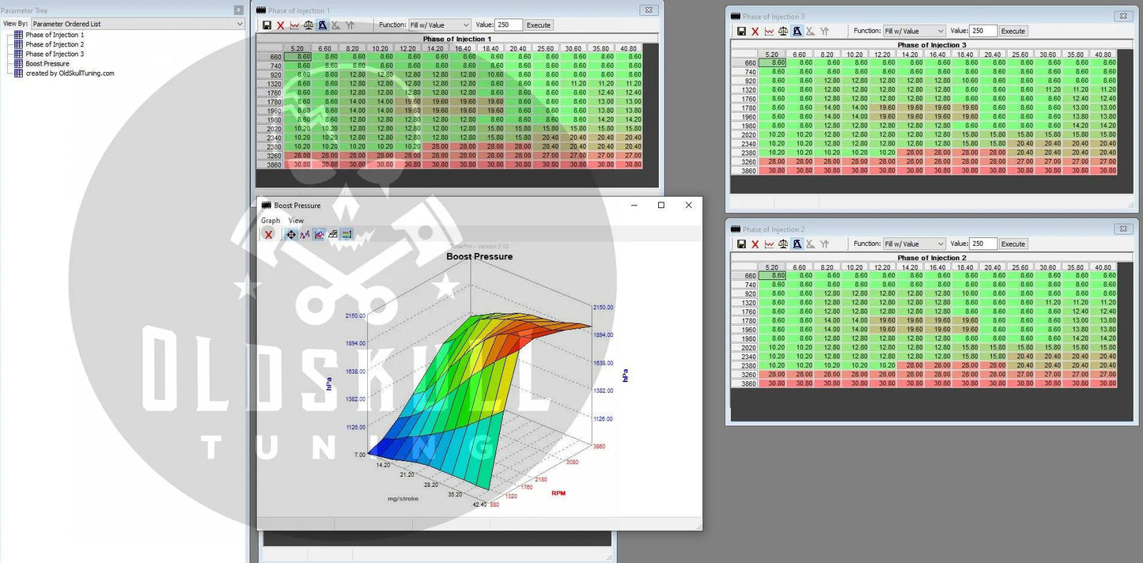
Task: Open the View By dropdown in Parameter Tree
Action: tap(138, 25)
